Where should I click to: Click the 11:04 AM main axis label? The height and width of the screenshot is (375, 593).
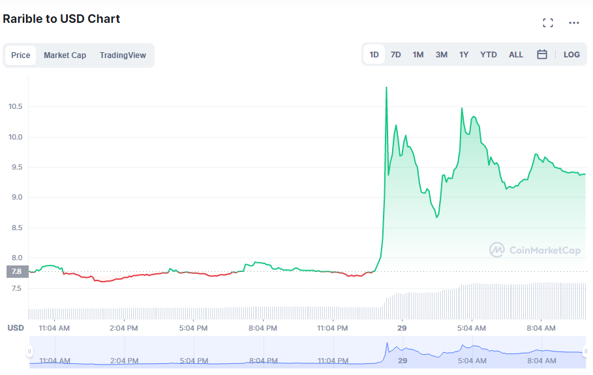click(54, 328)
